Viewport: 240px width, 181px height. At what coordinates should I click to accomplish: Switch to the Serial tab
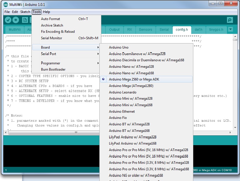click(x=164, y=30)
